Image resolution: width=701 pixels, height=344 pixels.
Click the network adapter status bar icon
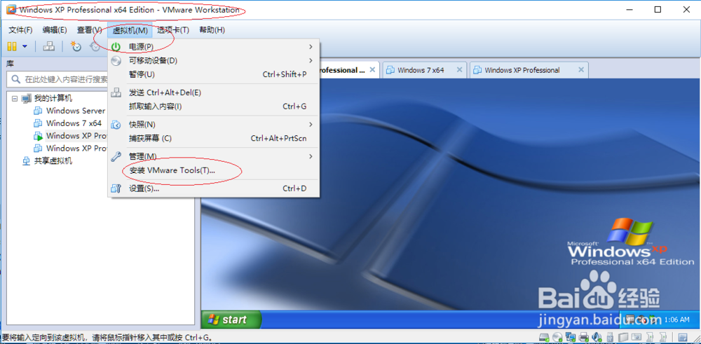coord(570,337)
